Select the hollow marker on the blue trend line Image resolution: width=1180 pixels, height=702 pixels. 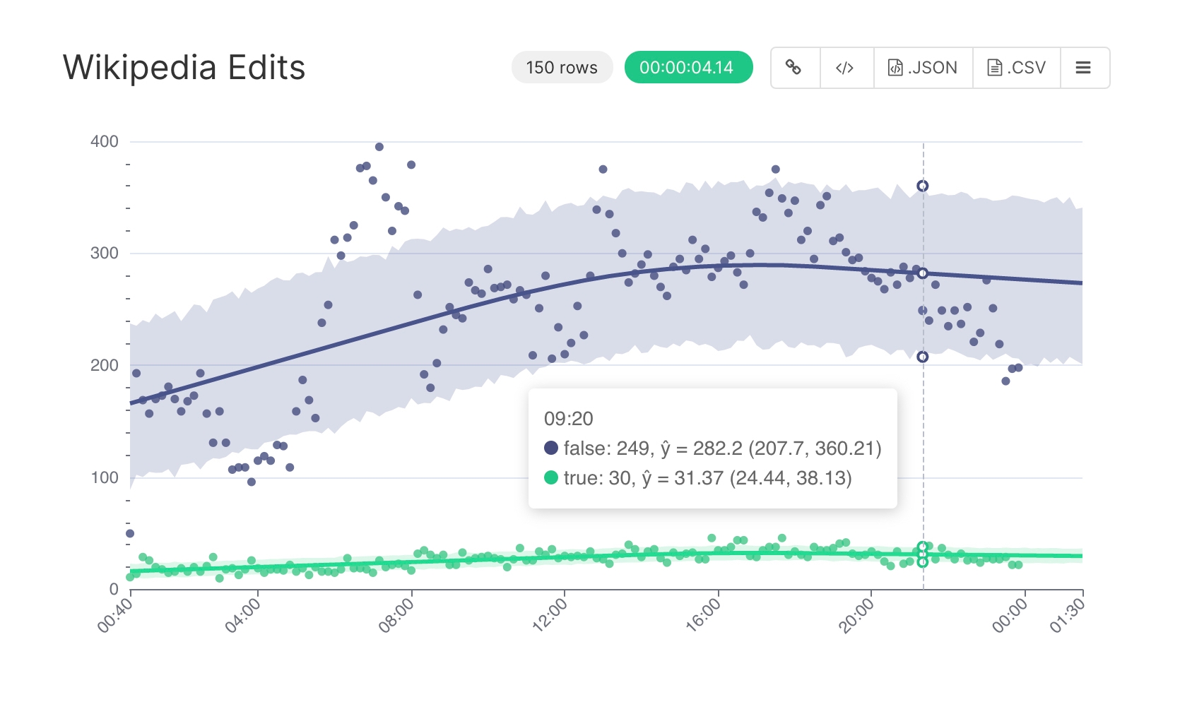coord(923,273)
